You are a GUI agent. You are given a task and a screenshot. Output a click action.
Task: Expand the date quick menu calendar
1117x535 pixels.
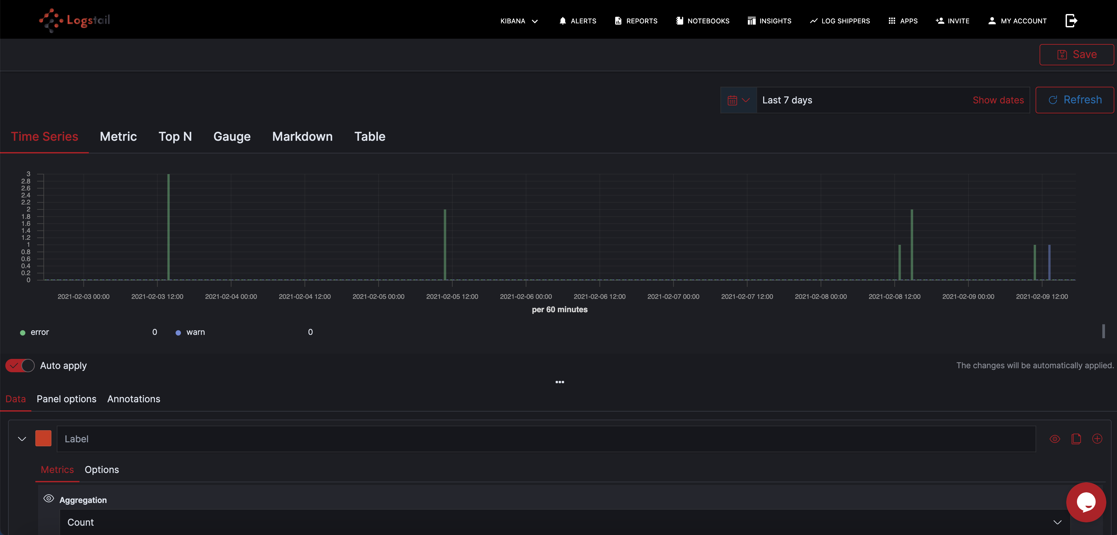[738, 100]
